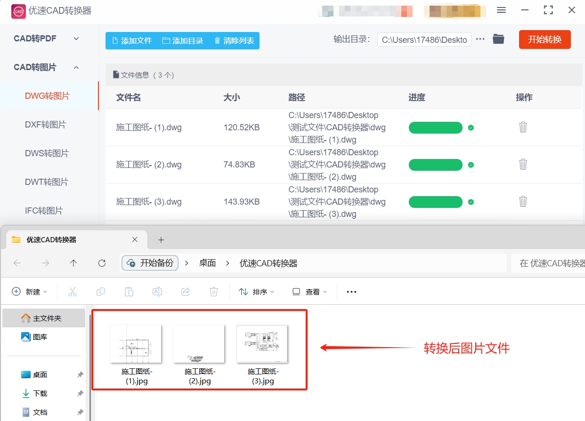Click the refresh icon in File Explorer

point(102,263)
